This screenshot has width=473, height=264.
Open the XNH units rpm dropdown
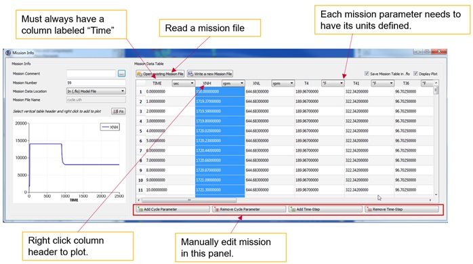click(x=233, y=83)
